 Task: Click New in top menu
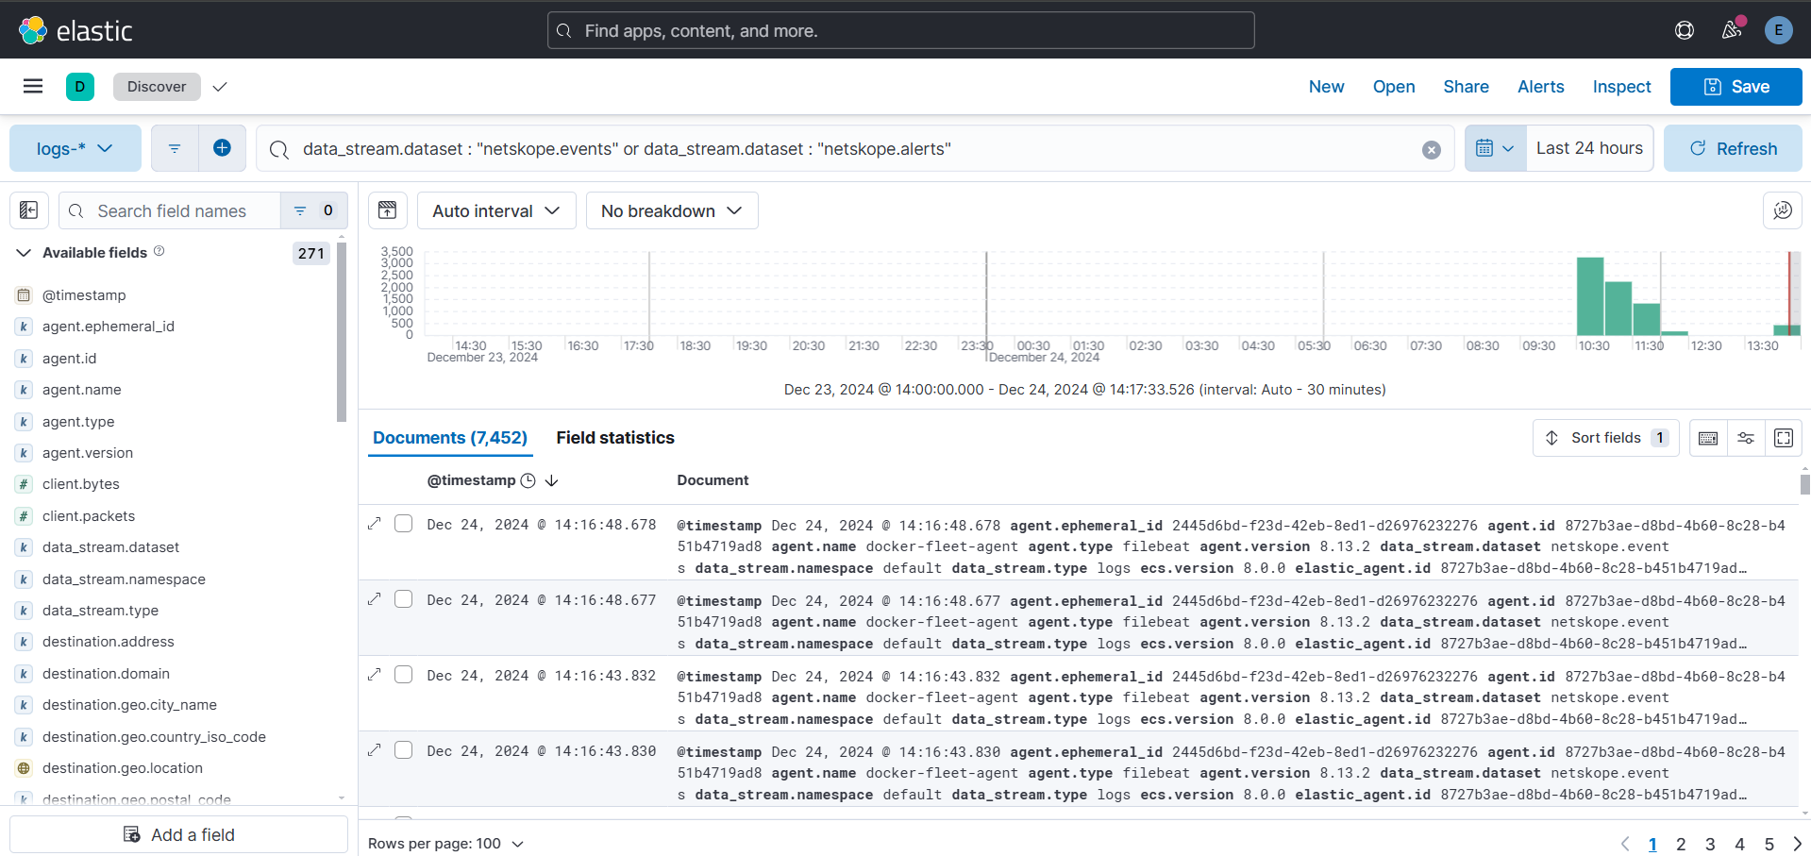point(1326,87)
